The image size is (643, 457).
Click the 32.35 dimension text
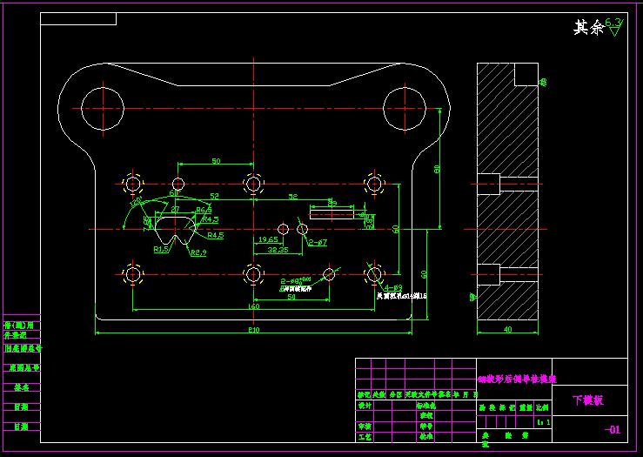pyautogui.click(x=278, y=250)
